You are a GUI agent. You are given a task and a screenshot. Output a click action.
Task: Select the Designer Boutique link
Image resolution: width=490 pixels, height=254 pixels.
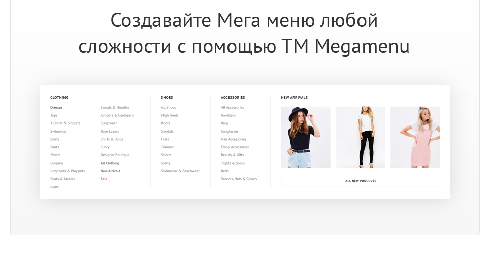(x=115, y=155)
